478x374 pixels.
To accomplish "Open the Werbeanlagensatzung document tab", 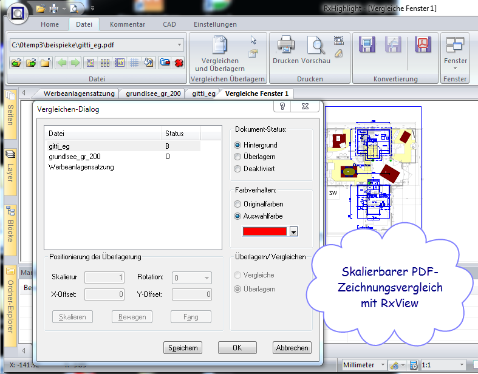I will 79,93.
